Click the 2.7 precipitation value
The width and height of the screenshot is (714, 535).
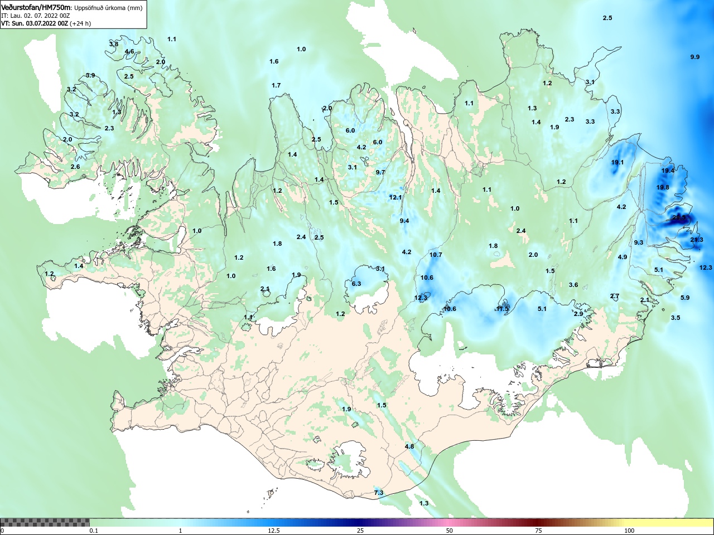[615, 296]
